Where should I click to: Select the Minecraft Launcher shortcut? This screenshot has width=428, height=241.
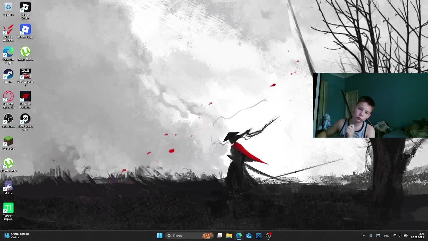click(8, 143)
